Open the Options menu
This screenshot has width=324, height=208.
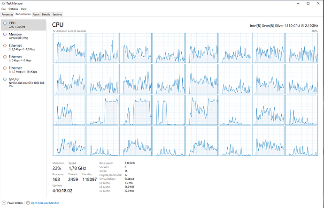13,9
